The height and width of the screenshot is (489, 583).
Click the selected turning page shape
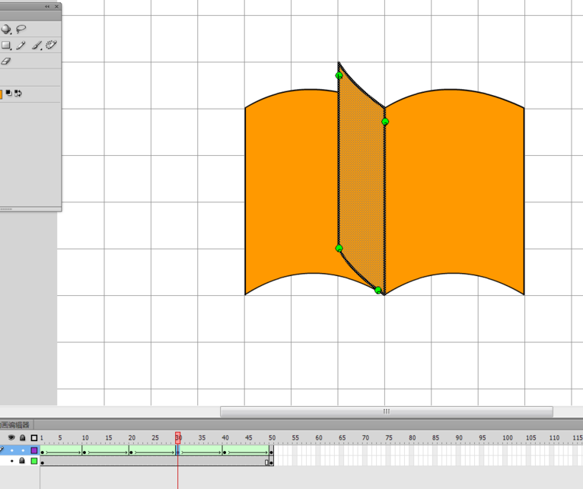click(362, 179)
